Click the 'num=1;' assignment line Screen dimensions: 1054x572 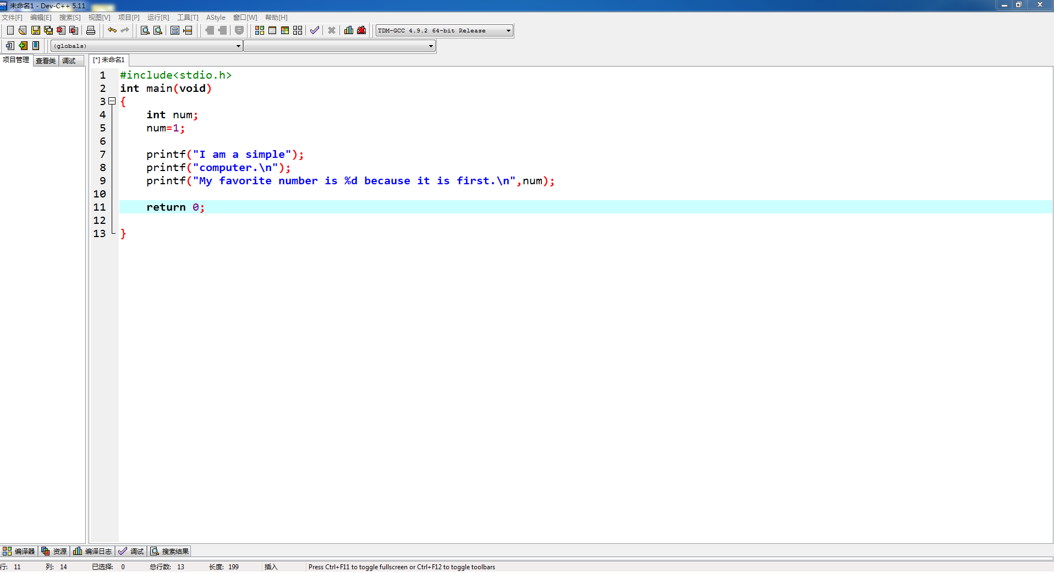166,128
